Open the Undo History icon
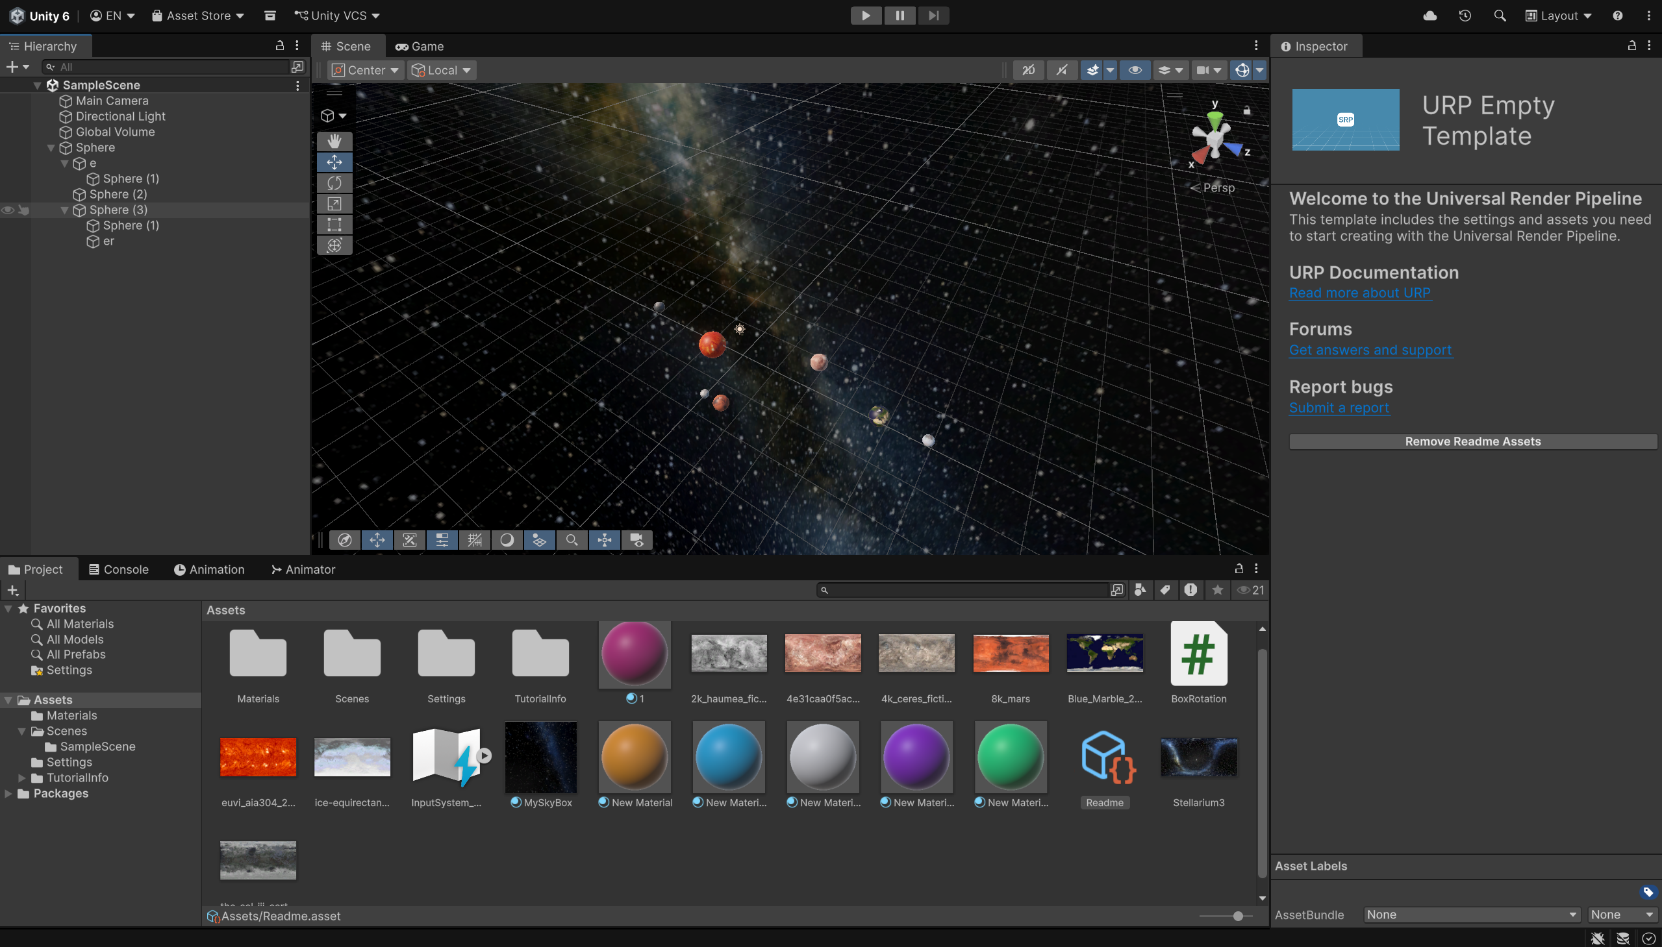The height and width of the screenshot is (947, 1662). [1465, 16]
